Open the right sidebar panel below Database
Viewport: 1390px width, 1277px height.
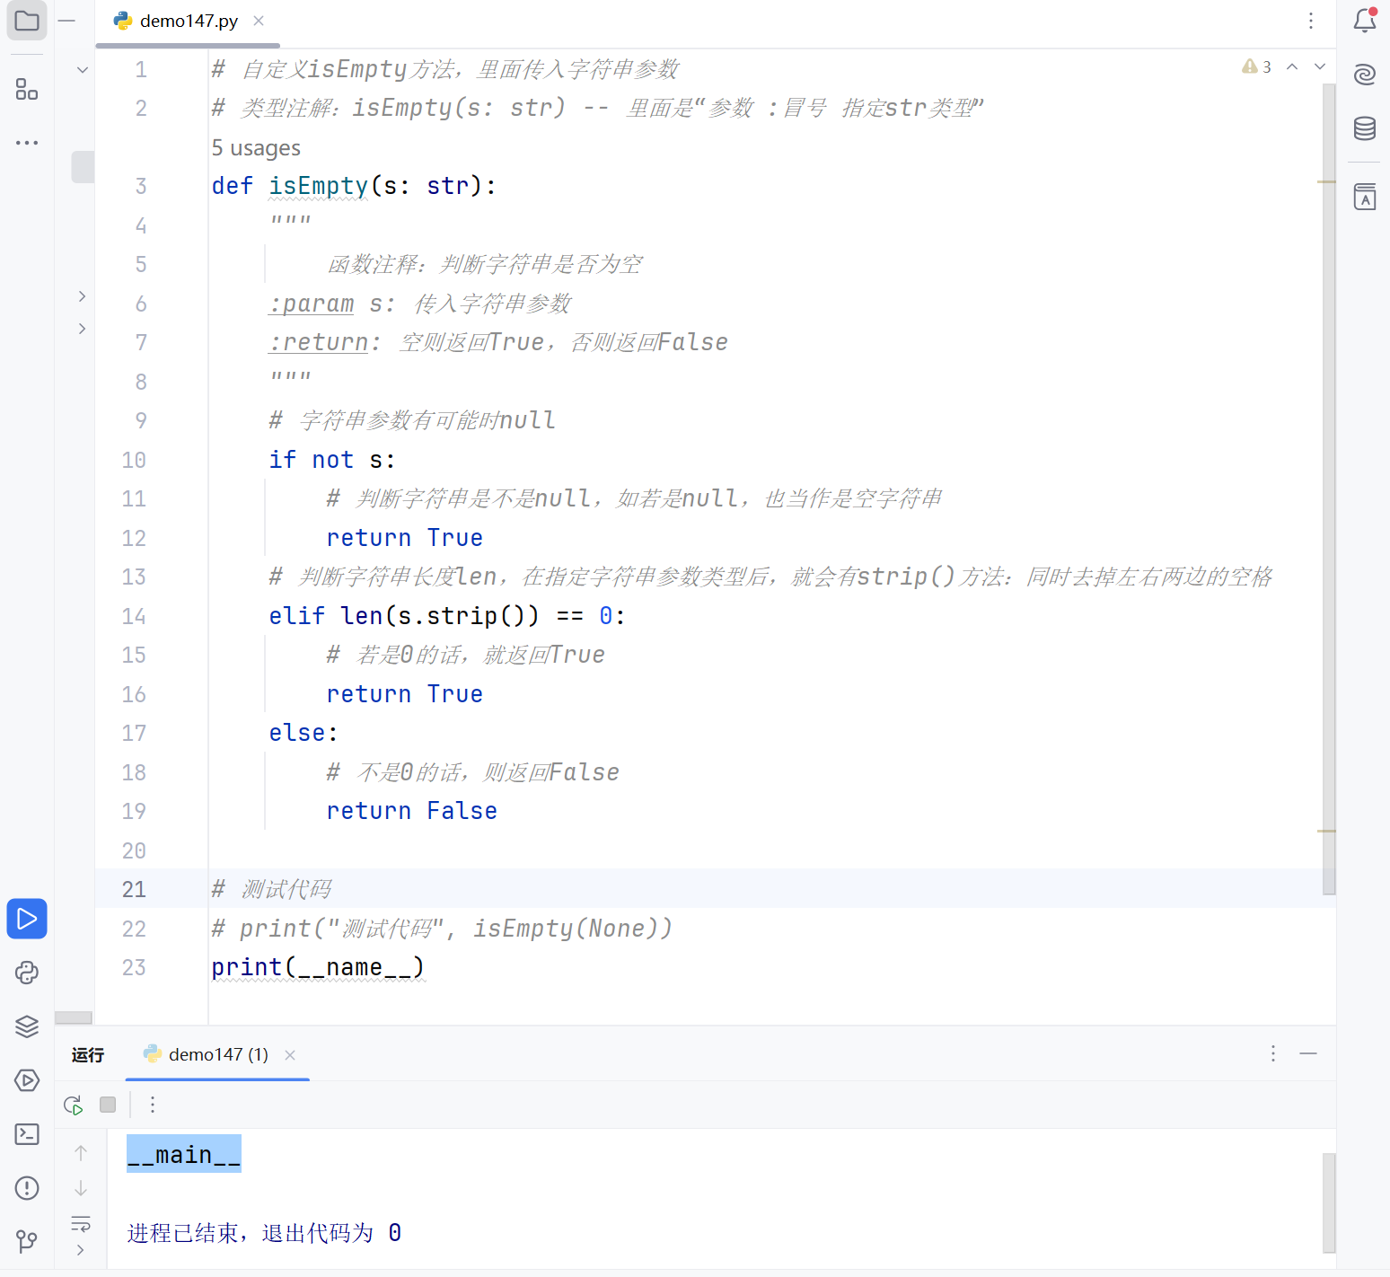tap(1365, 197)
